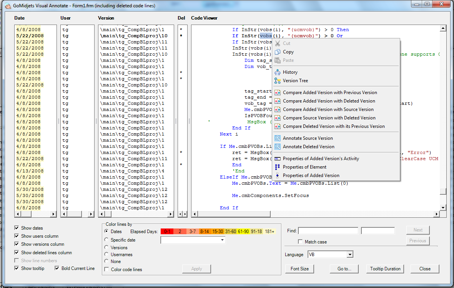Click the Version Tree icon

coord(277,81)
